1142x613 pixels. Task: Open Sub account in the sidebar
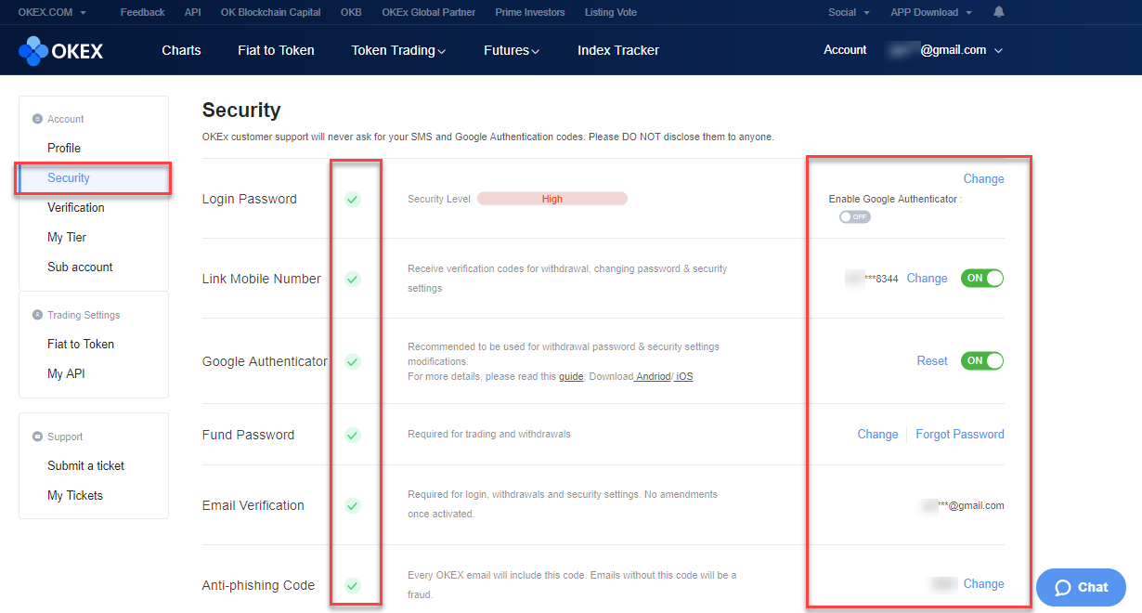80,267
